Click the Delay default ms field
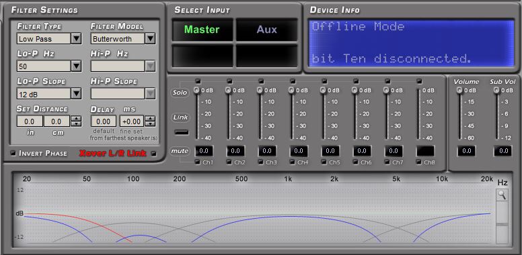Screen dimensions: 522x255 (104, 121)
